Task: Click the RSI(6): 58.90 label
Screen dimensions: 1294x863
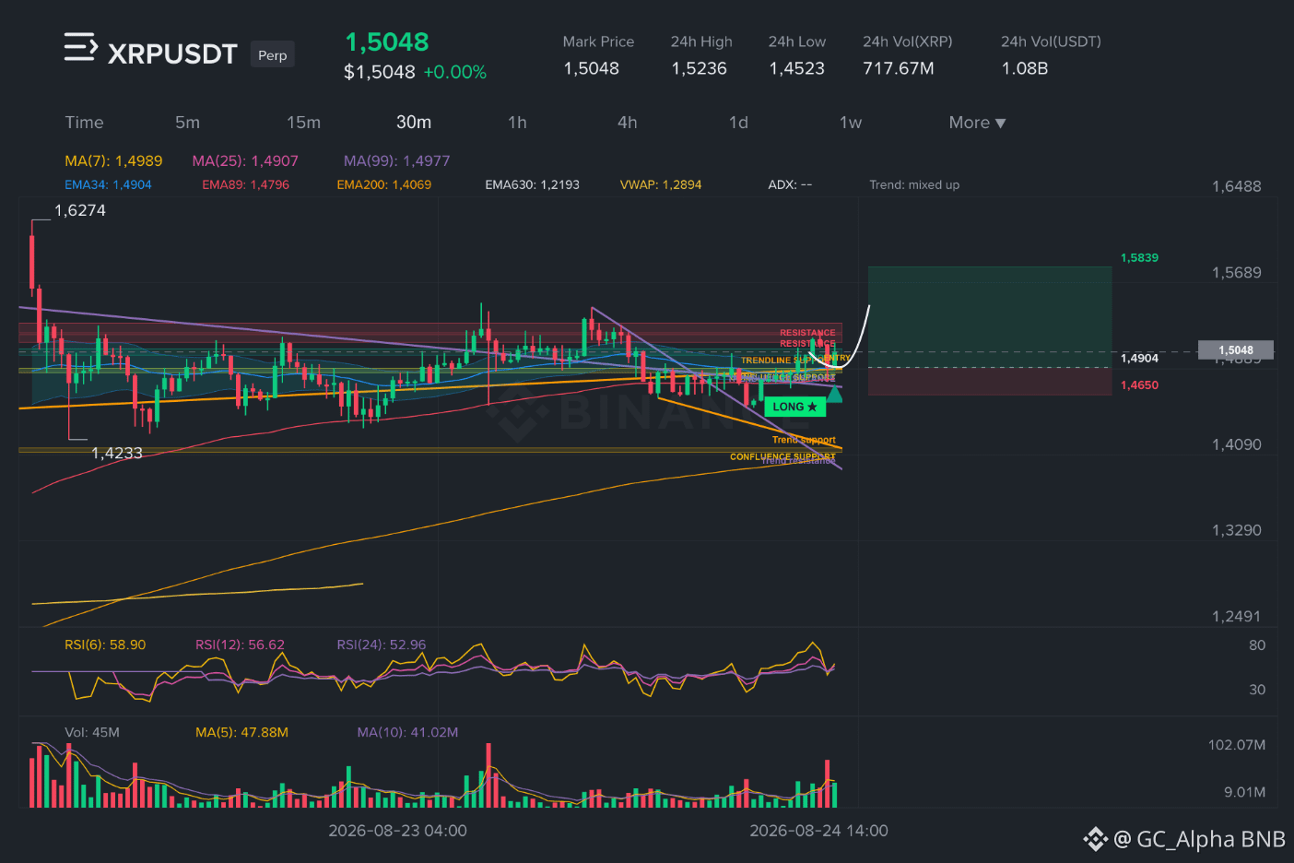Action: coord(105,644)
